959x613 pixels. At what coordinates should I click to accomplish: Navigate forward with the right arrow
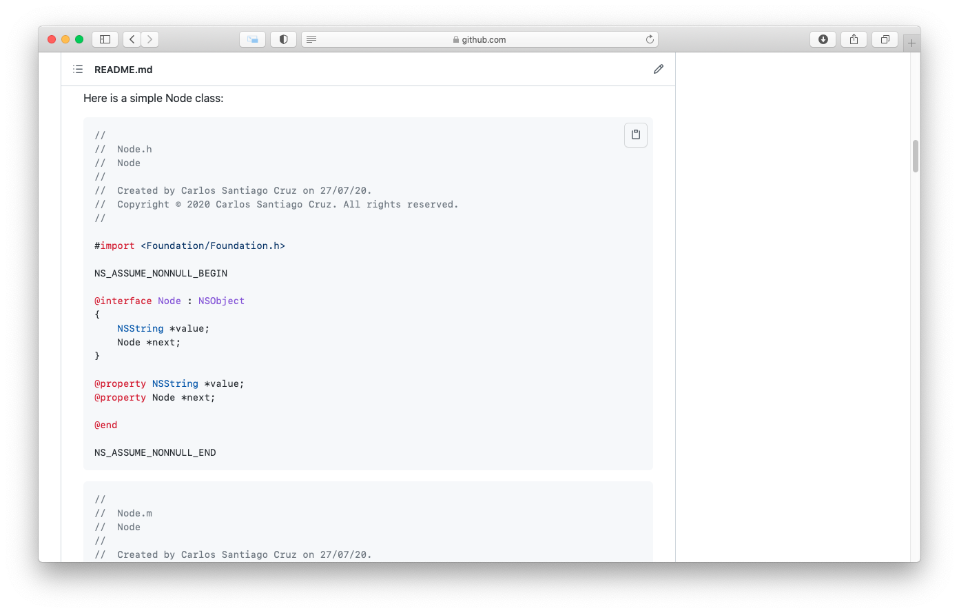point(149,39)
